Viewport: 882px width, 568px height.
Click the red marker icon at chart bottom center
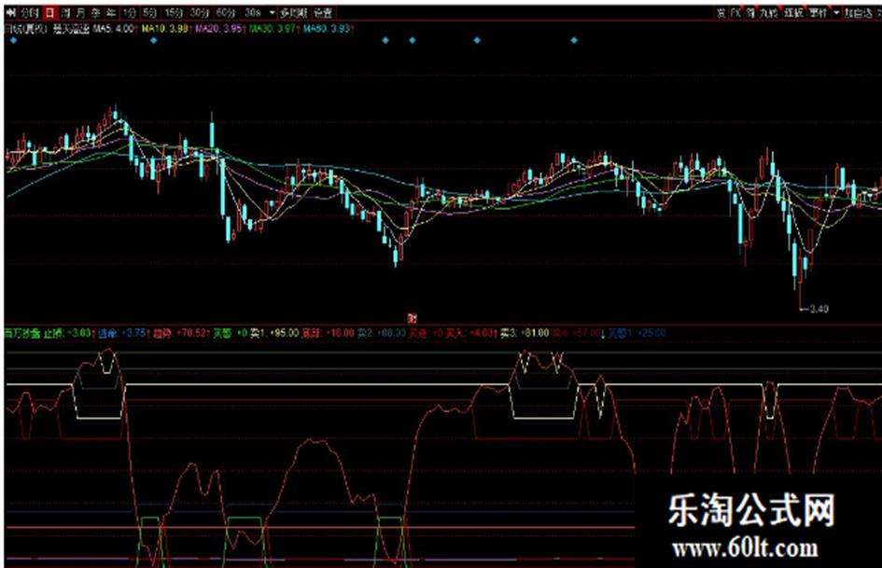click(x=412, y=318)
